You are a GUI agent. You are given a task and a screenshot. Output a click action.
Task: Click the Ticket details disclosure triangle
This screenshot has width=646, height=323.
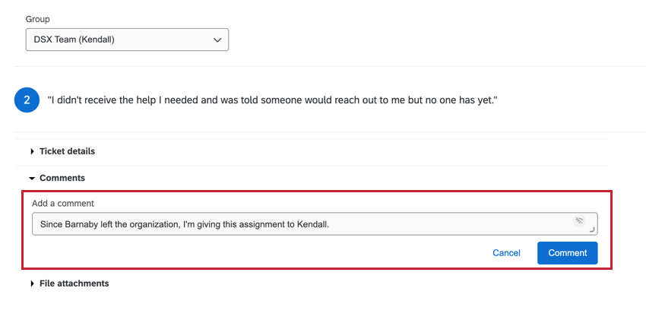(33, 152)
